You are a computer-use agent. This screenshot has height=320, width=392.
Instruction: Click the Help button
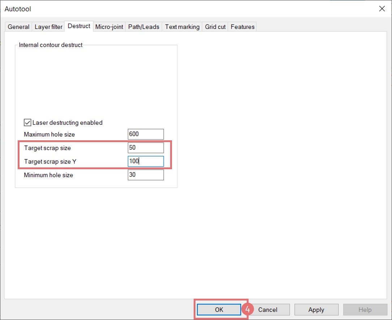(365, 310)
